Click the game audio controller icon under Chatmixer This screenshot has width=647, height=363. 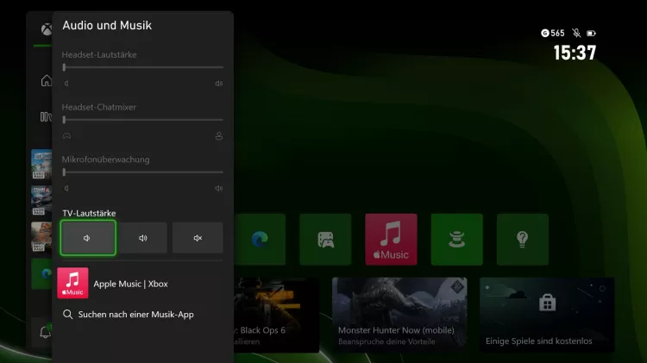(x=66, y=135)
